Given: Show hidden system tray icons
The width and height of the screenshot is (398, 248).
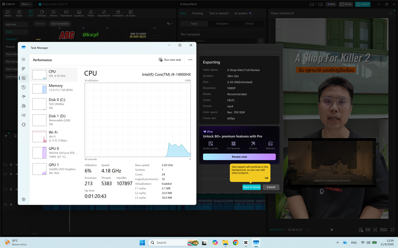Looking at the screenshot, I should coord(337,243).
